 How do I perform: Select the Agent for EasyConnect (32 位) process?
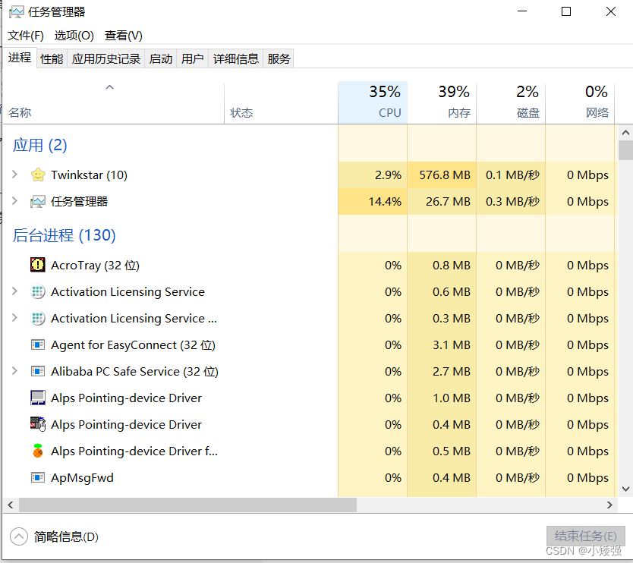coord(133,345)
